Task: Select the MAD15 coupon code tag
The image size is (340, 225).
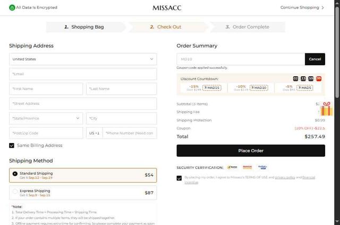Action: click(x=212, y=88)
